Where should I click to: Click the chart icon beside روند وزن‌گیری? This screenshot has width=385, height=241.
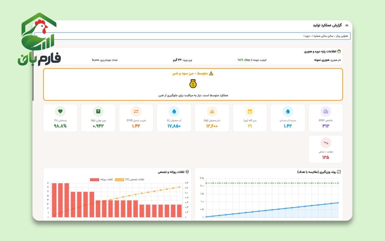pyautogui.click(x=339, y=172)
